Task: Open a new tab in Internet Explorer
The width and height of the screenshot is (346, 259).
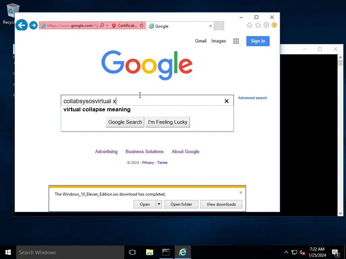Action: pyautogui.click(x=219, y=26)
